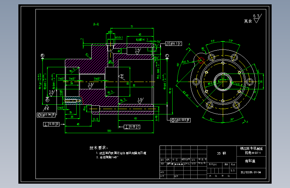Click the 25 dimension below the section
This screenshot has width=290, height=188.
pos(72,117)
